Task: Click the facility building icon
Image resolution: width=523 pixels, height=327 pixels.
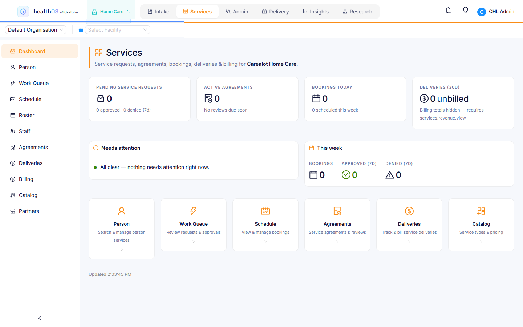Action: click(81, 30)
